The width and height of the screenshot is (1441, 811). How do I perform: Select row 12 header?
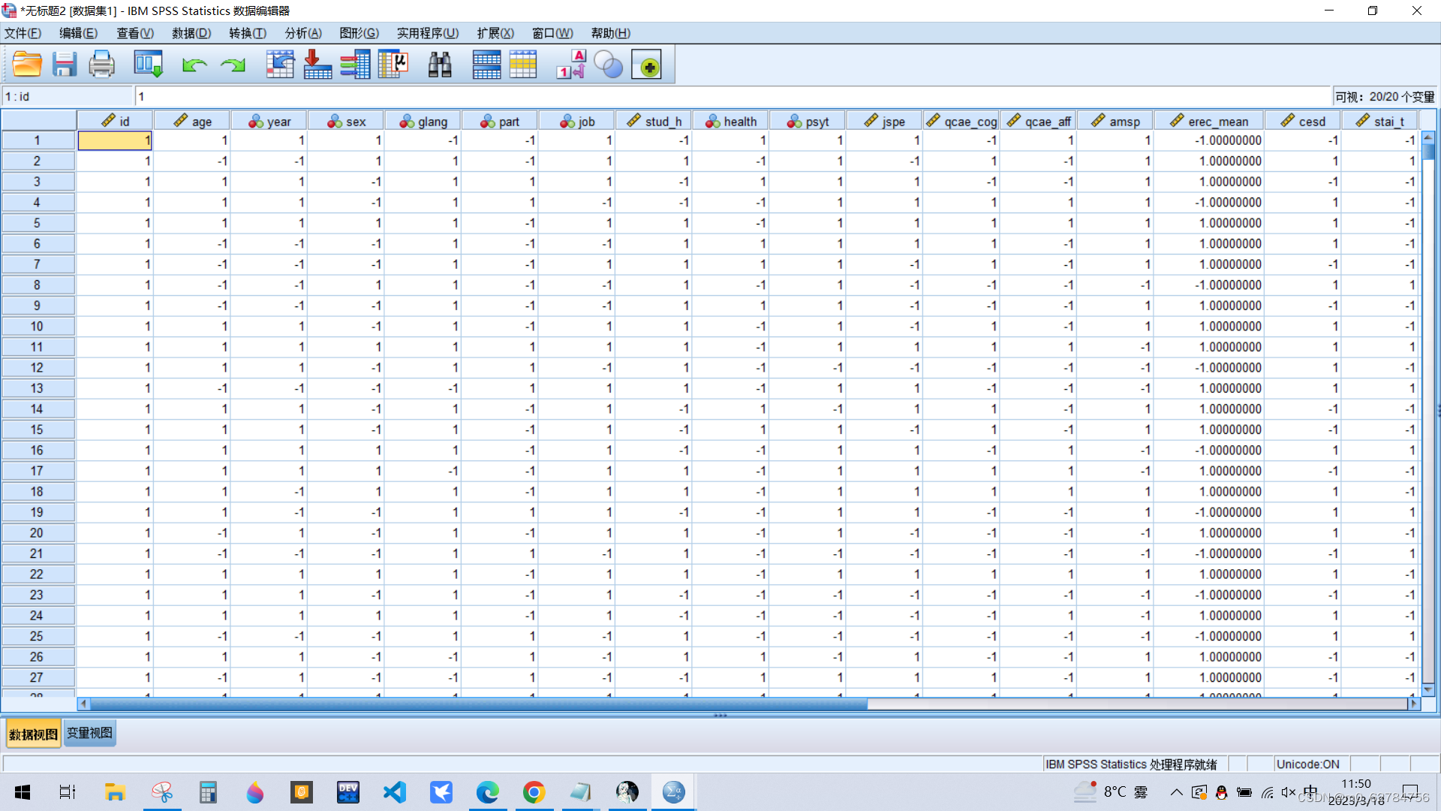37,367
